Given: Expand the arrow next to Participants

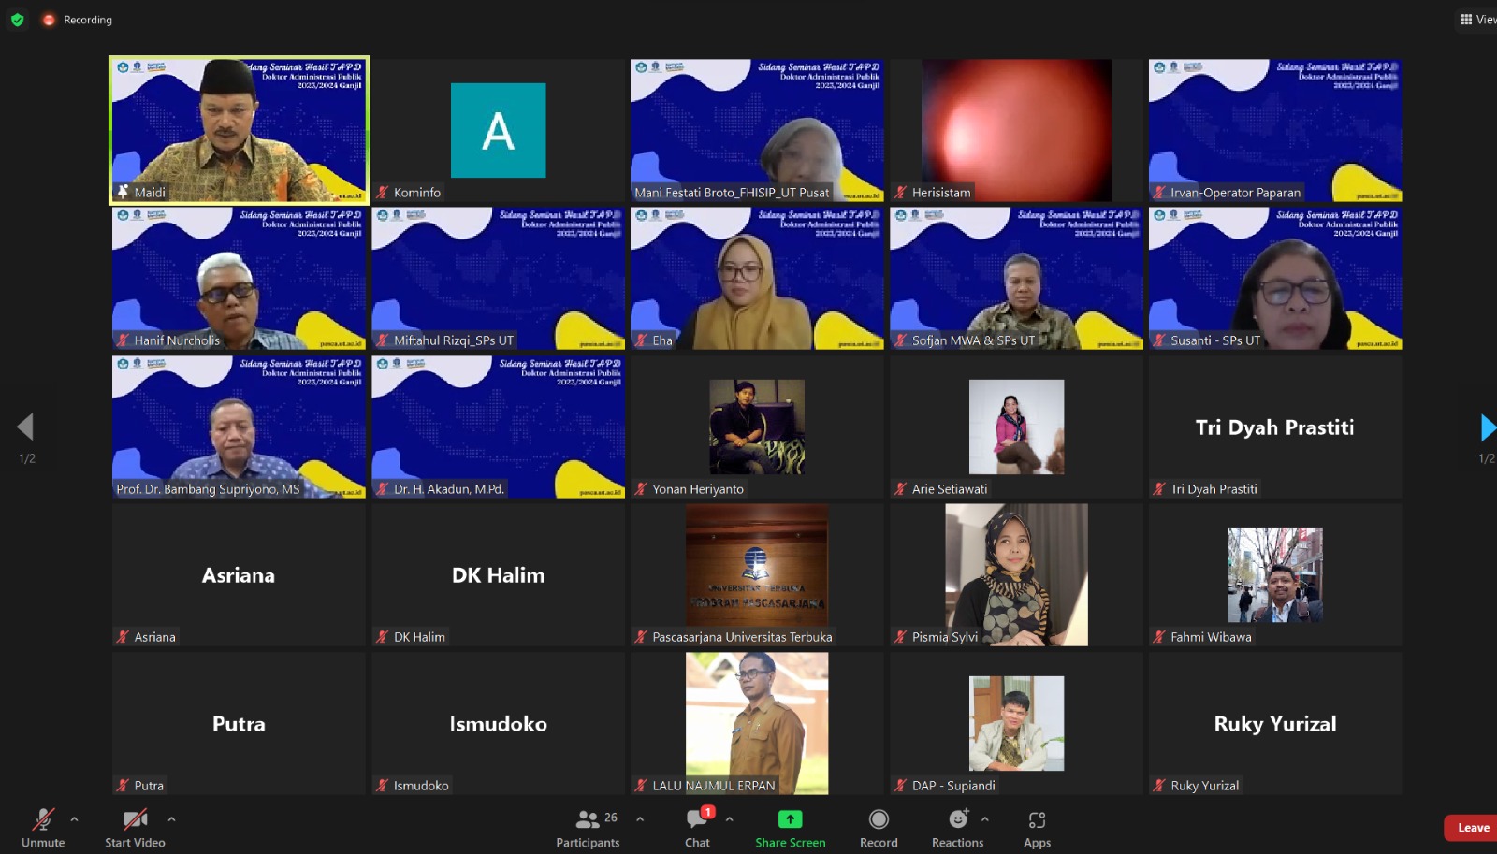Looking at the screenshot, I should point(640,819).
